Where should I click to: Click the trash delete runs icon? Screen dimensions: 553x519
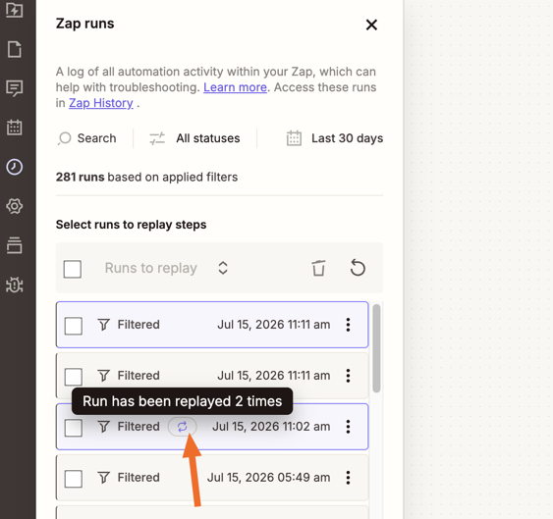[x=318, y=268]
